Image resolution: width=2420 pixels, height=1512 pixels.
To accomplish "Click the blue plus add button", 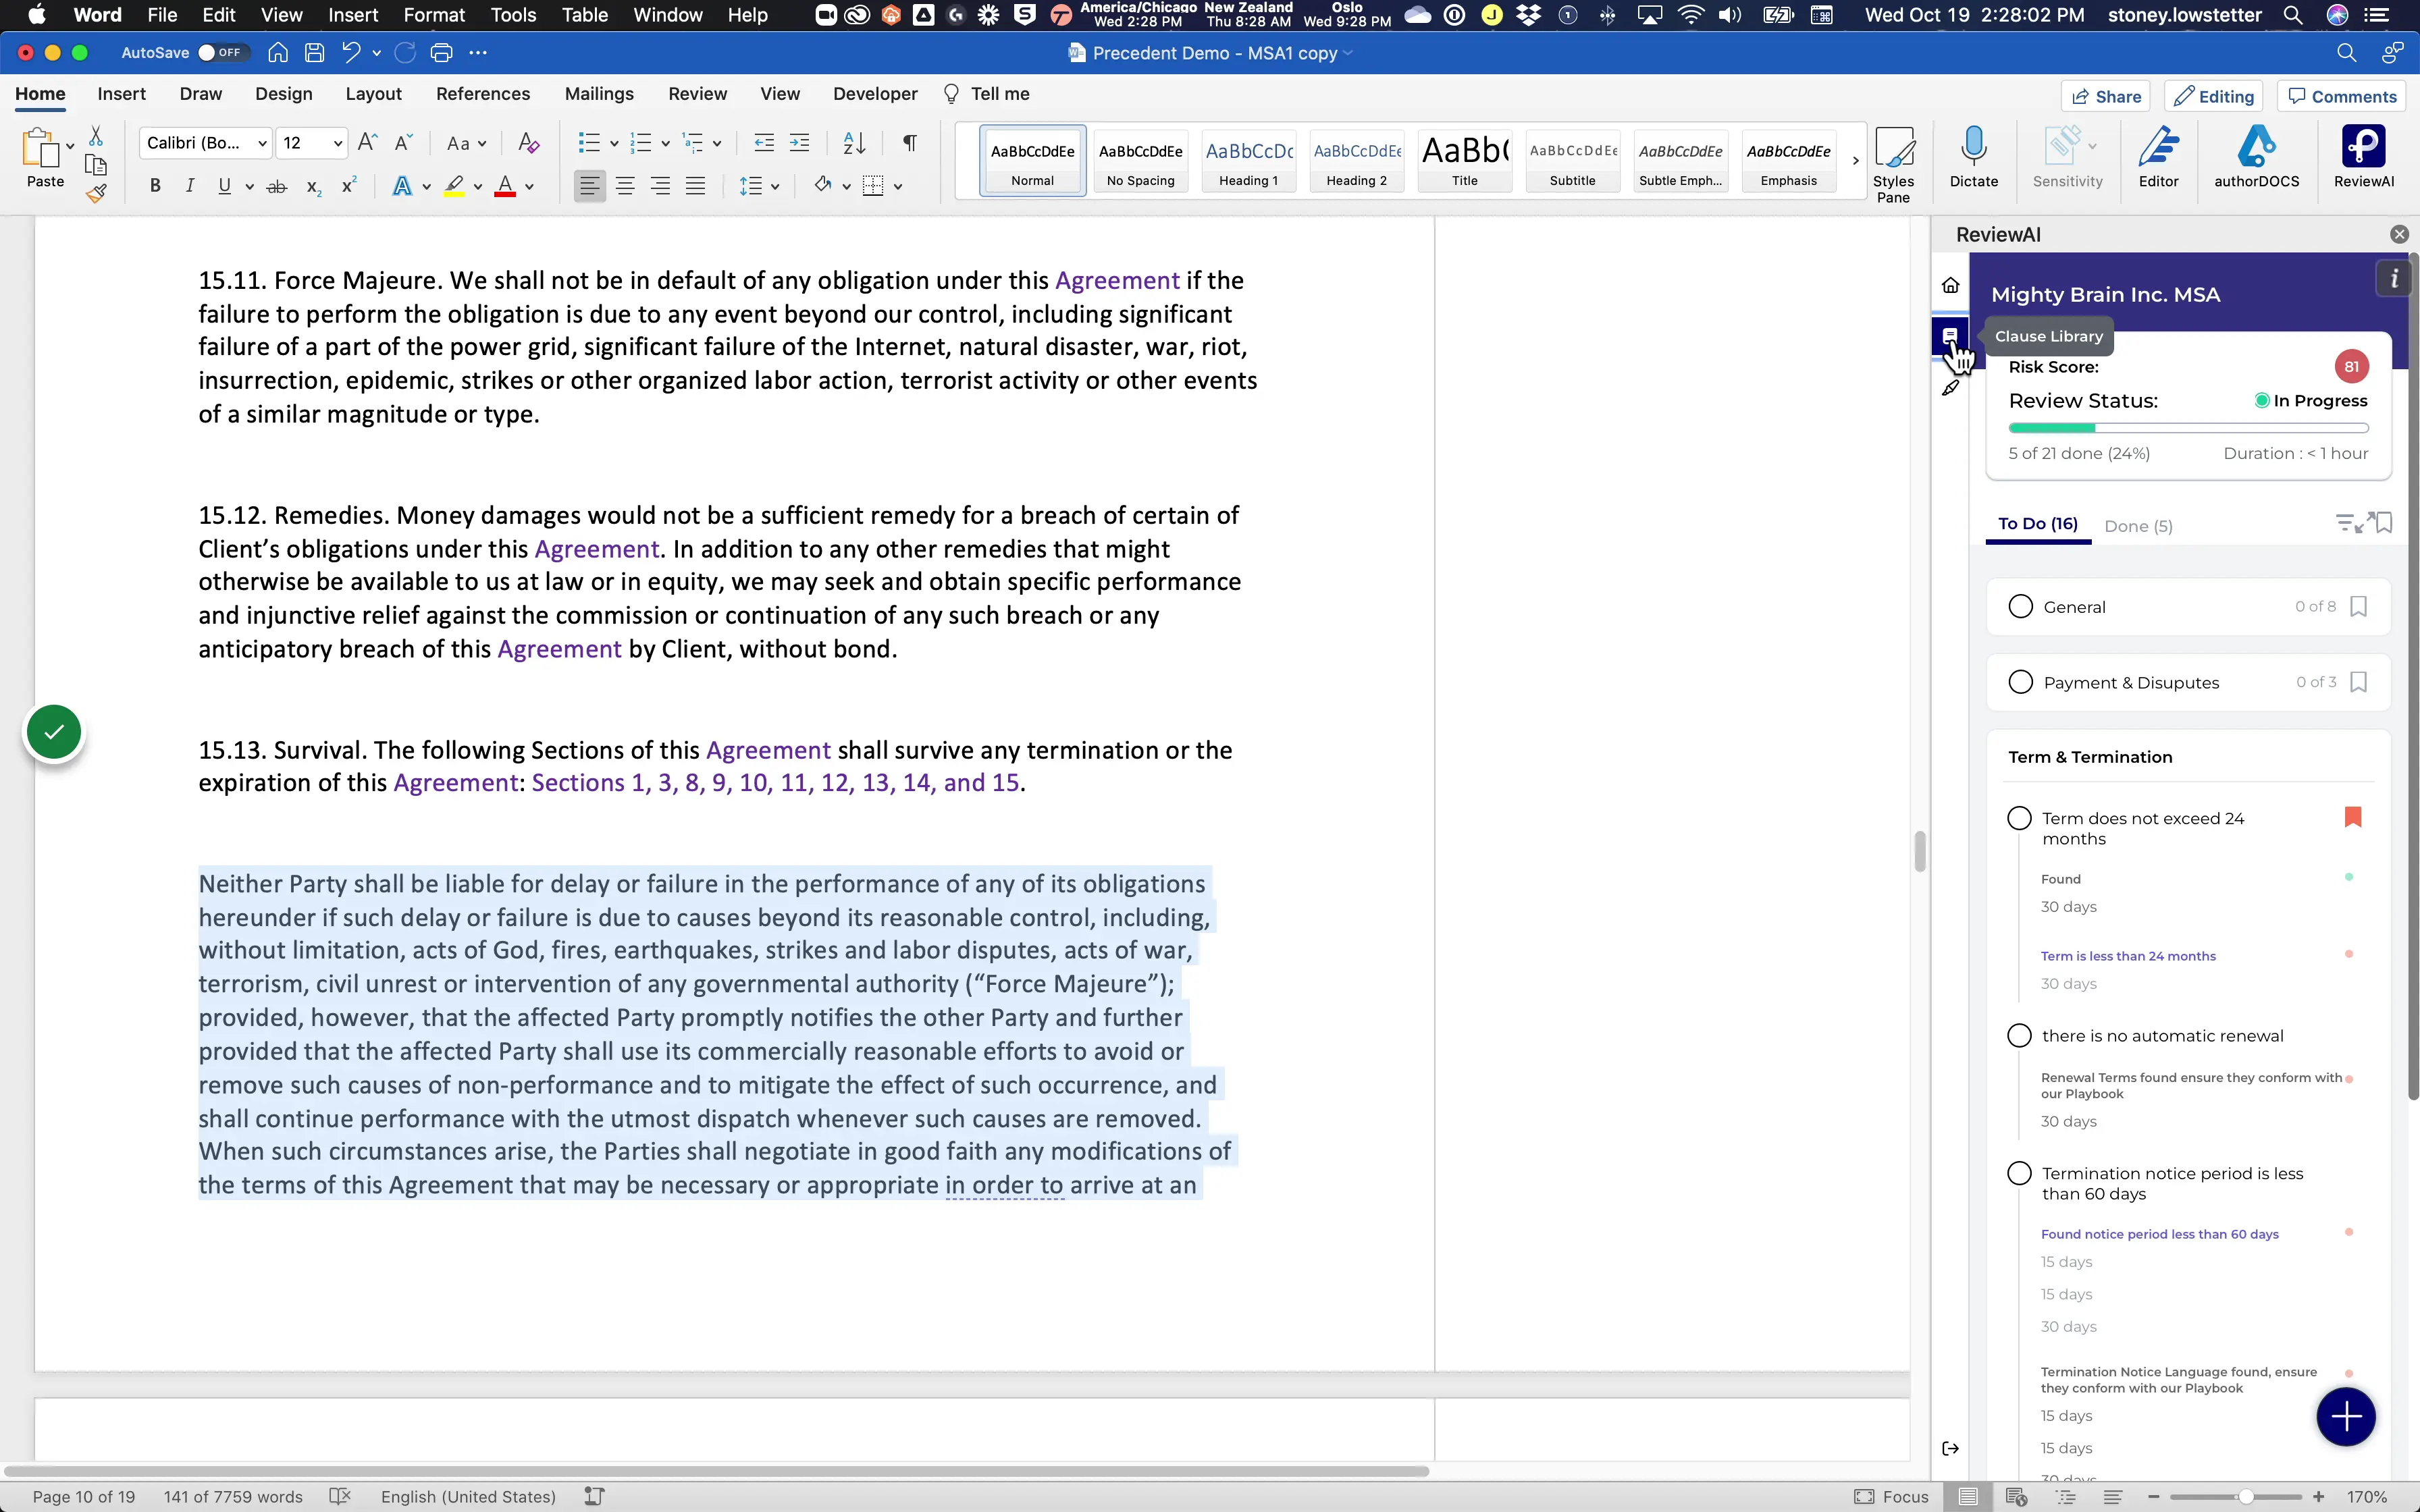I will (x=2345, y=1416).
